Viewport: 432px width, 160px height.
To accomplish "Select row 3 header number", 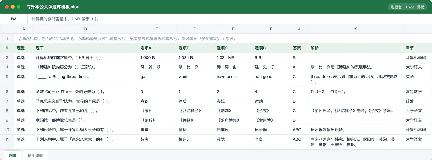I will [7, 57].
